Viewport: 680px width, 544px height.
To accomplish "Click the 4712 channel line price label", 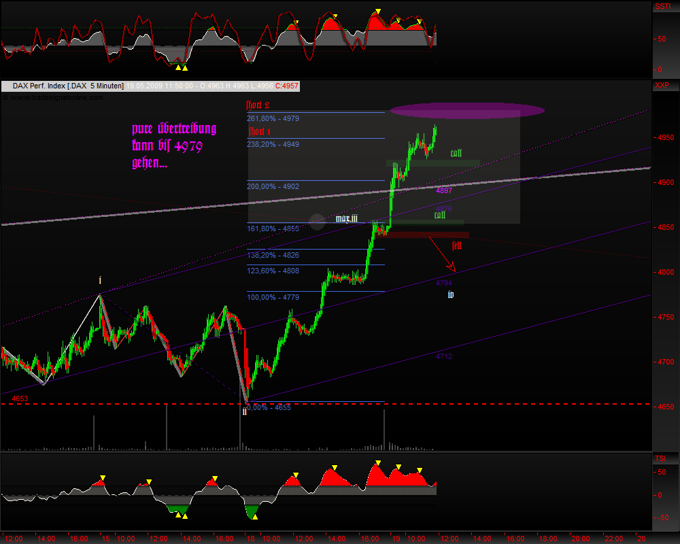I will coord(444,356).
